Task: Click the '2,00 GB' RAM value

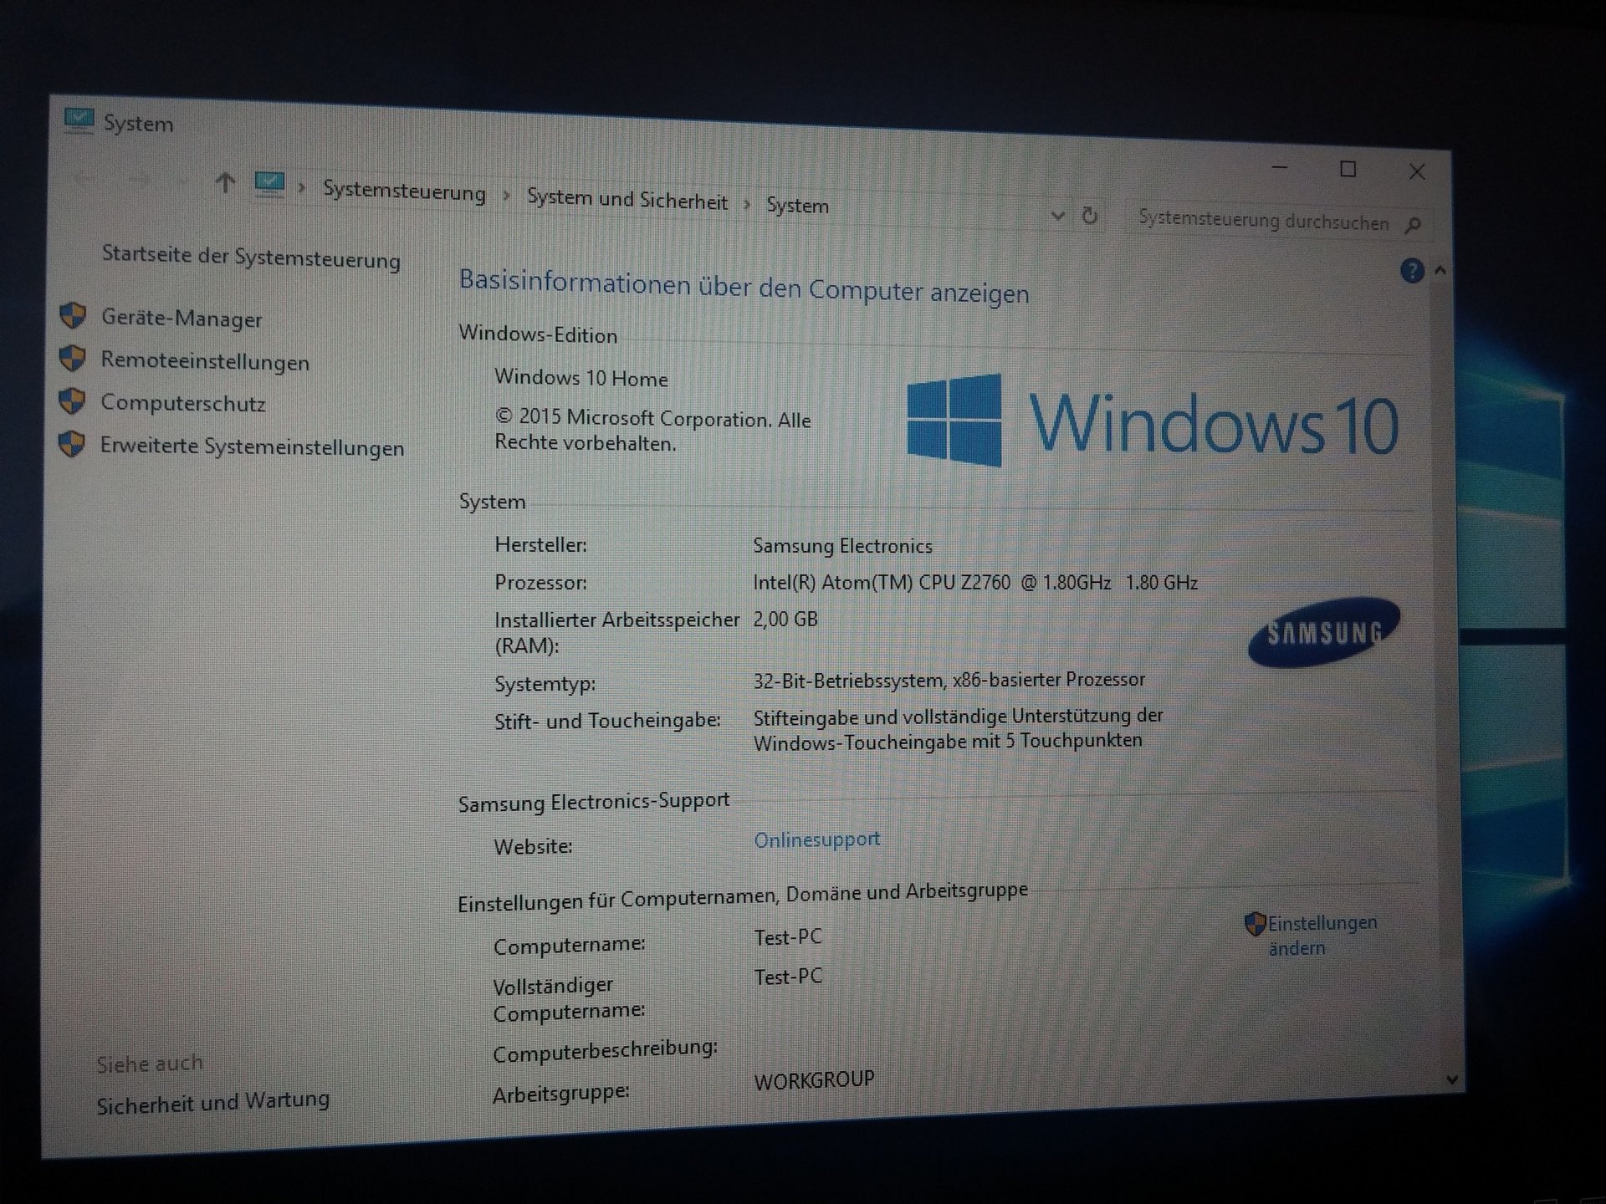Action: 785,619
